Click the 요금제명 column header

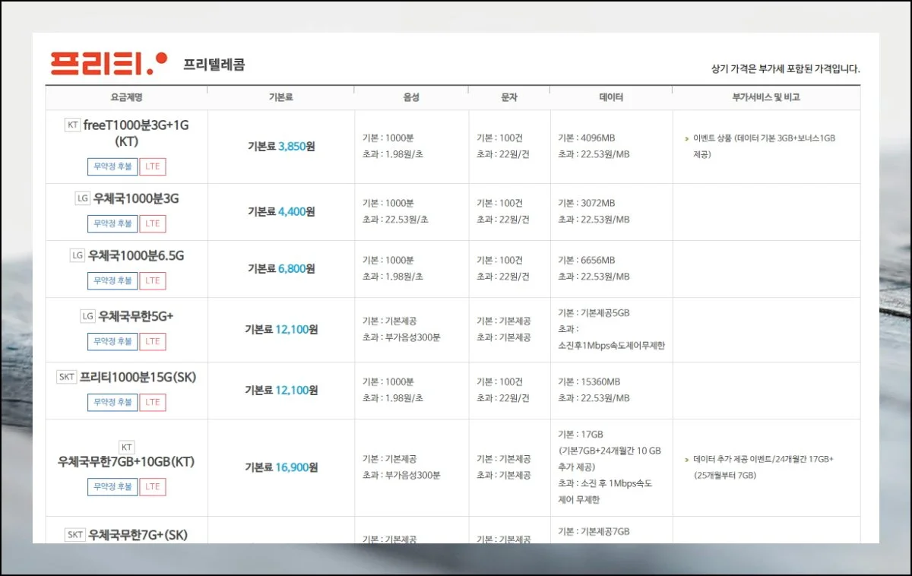point(126,97)
